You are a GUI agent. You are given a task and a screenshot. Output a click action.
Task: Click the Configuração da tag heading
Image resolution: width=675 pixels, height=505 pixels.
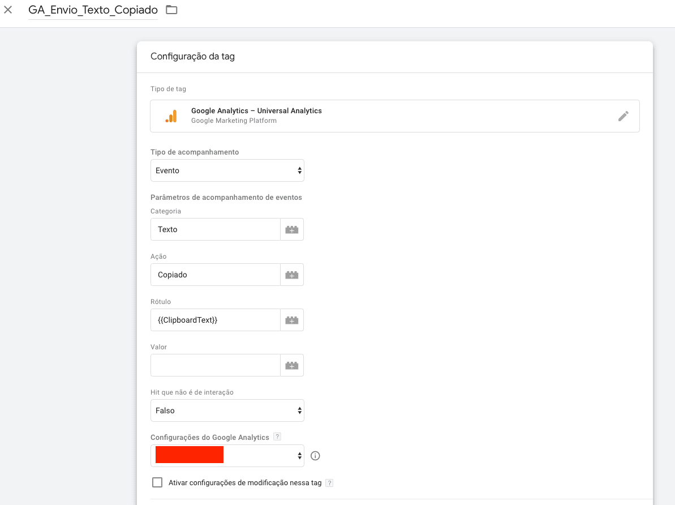(x=192, y=57)
